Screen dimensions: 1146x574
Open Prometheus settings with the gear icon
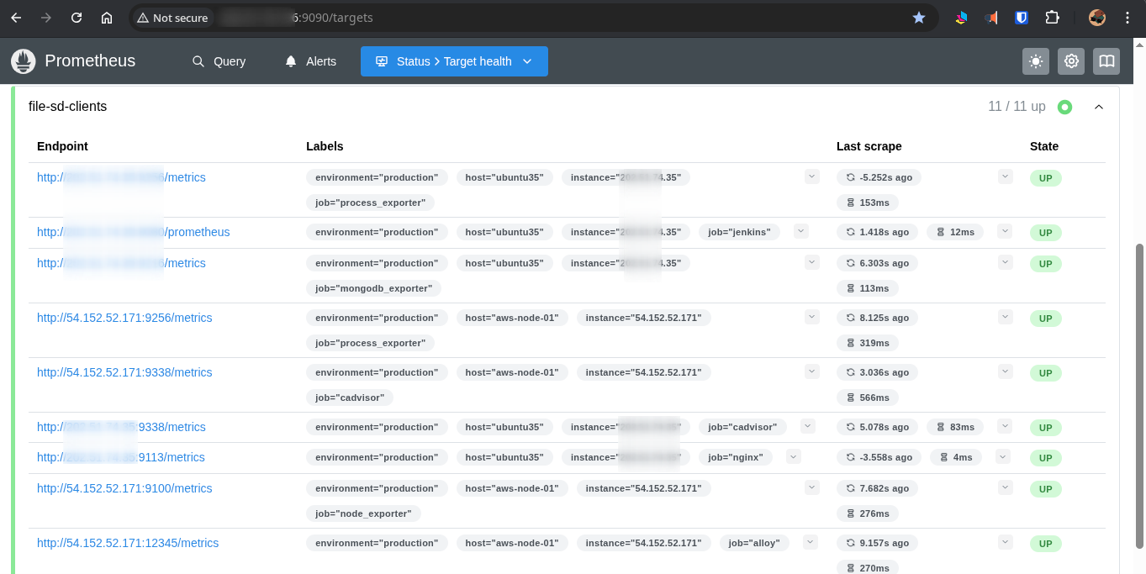pos(1070,61)
